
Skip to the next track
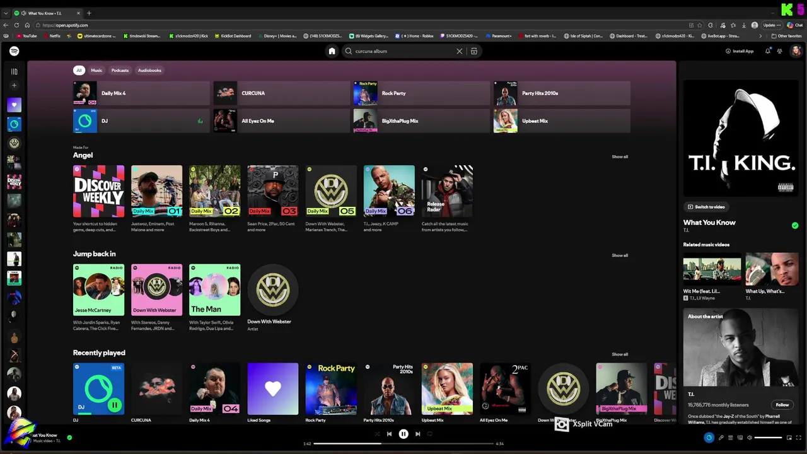417,434
